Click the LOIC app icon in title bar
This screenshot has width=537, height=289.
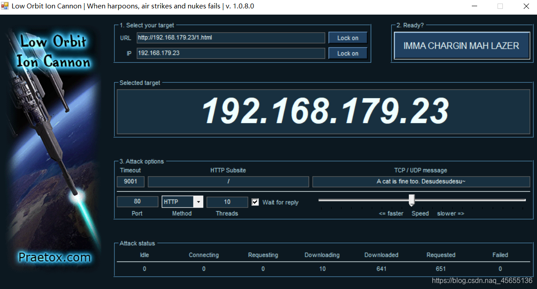click(5, 6)
